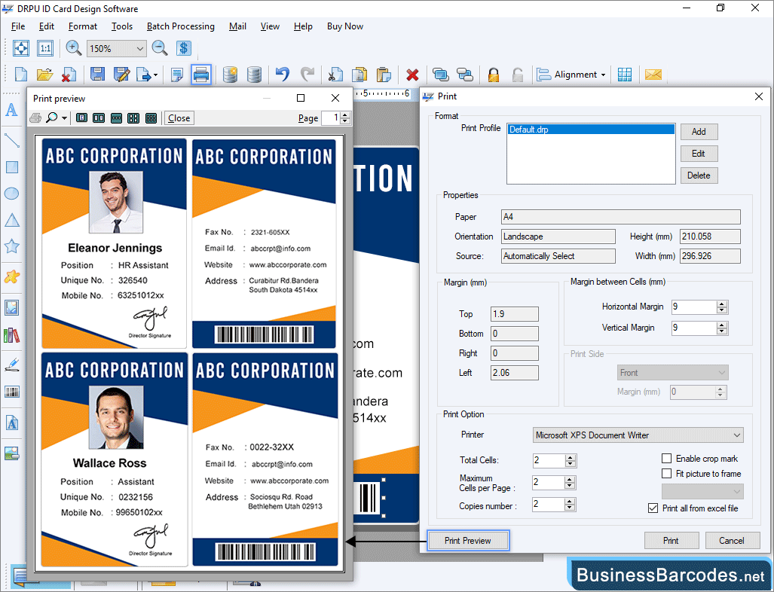
Task: Click the cut scissors icon
Action: pos(335,75)
